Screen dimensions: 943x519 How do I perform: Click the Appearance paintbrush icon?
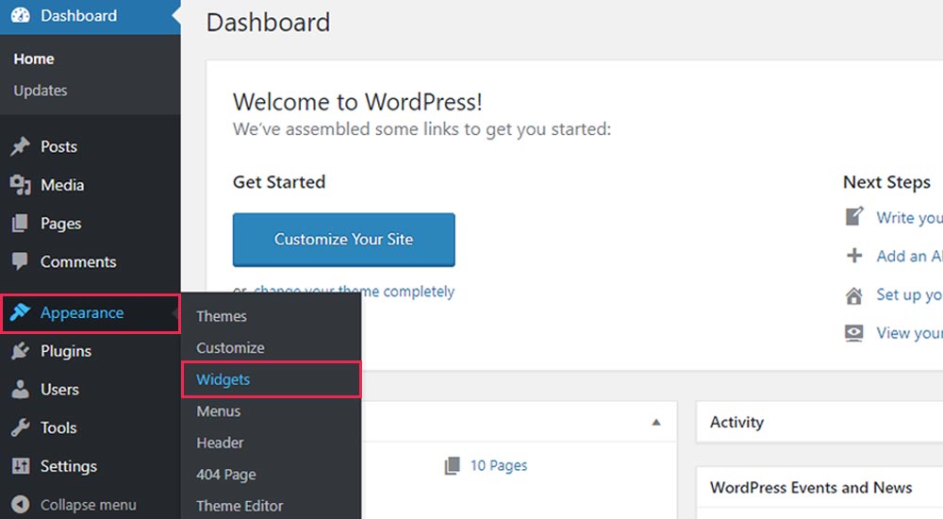point(20,312)
